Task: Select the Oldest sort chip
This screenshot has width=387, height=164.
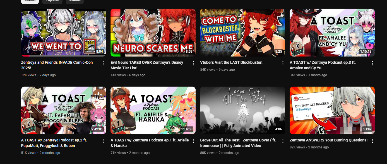Action: tap(74, 1)
